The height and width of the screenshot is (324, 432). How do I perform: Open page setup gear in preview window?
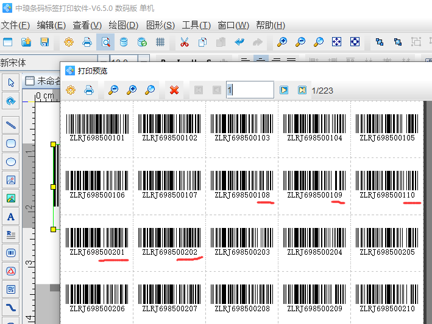pyautogui.click(x=70, y=90)
